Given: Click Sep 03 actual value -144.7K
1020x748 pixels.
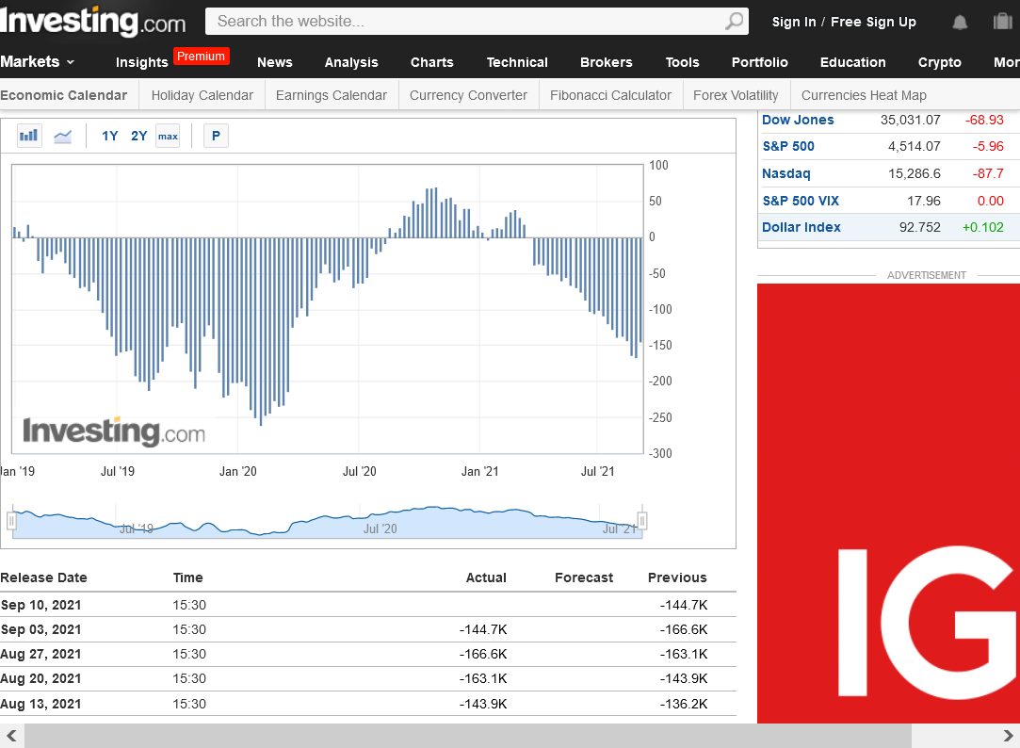Looking at the screenshot, I should coord(483,629).
